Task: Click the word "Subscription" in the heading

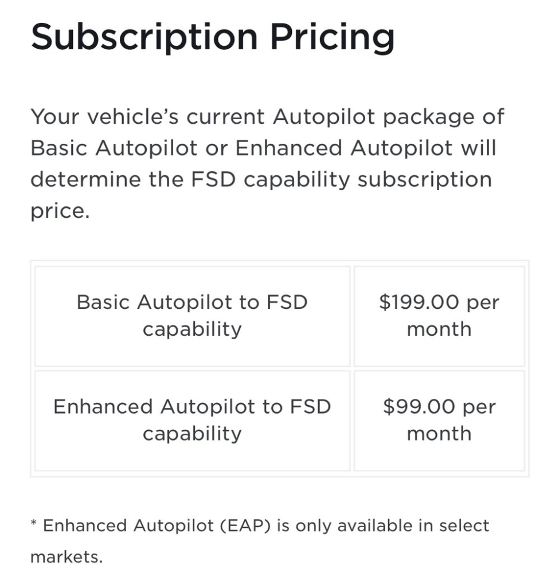Action: (144, 37)
